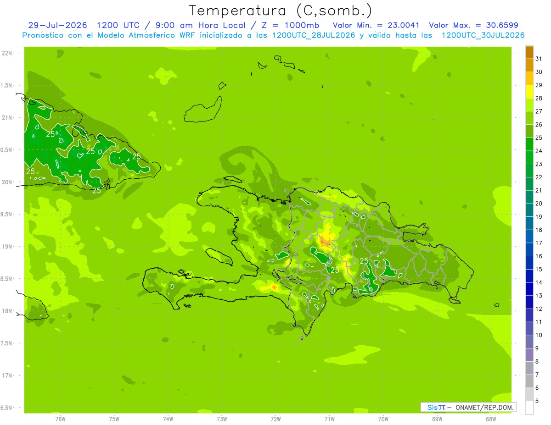This screenshot has height=425, width=551.
Task: Click the '74W' longitude label
Action: [x=168, y=419]
